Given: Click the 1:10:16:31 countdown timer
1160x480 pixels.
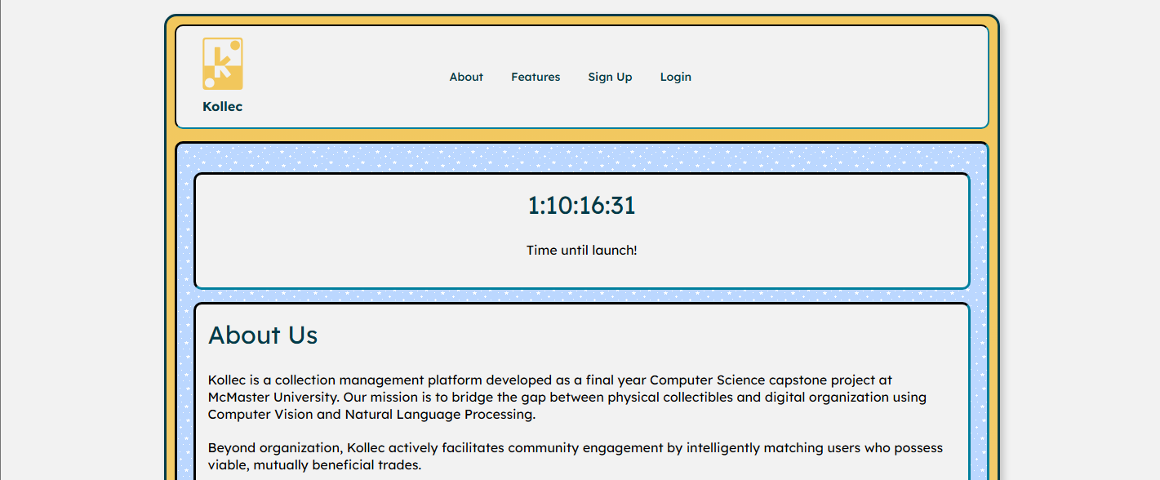Looking at the screenshot, I should 581,206.
